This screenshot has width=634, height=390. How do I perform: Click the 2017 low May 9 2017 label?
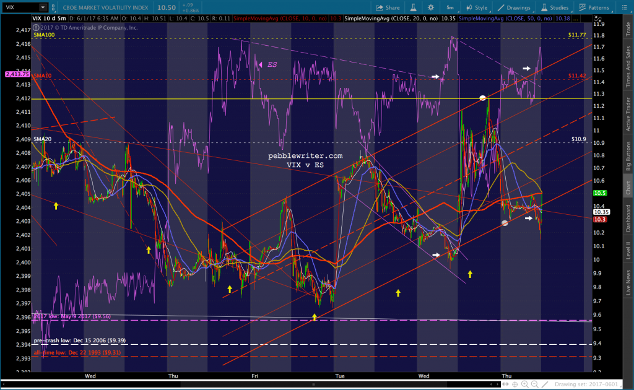(x=72, y=316)
